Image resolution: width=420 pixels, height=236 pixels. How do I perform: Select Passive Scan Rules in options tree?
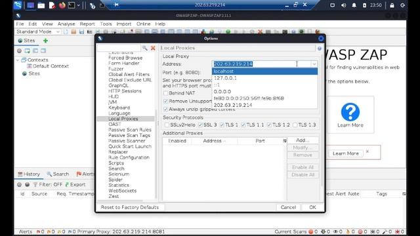(130, 130)
